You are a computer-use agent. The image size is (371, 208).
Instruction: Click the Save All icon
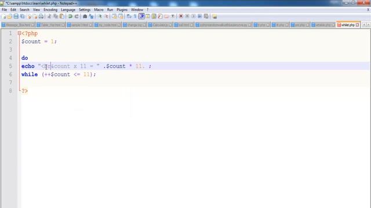(x=22, y=16)
